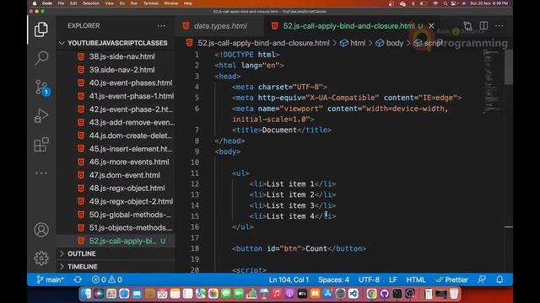Screen dimensions: 540x303
Task: Open Google Chrome from the Dock
Action: coord(371,294)
